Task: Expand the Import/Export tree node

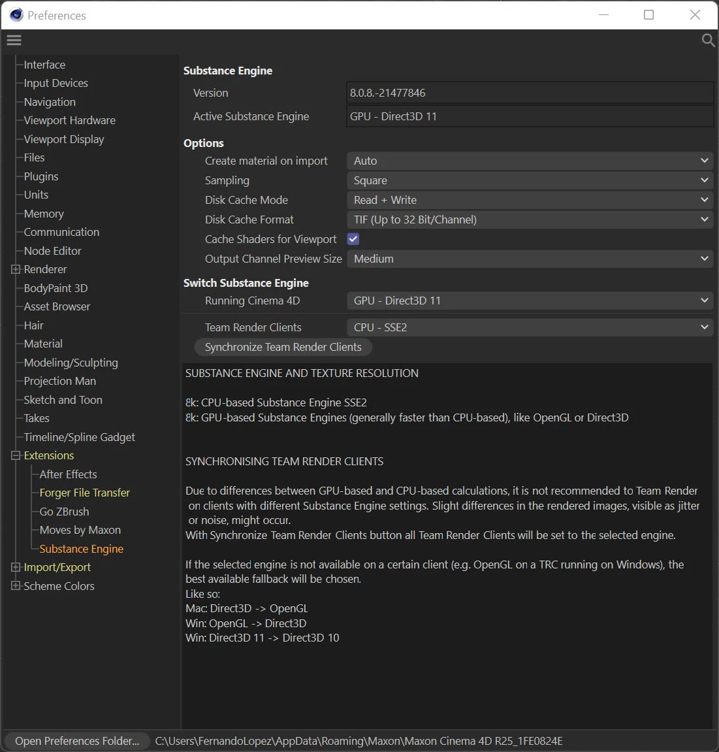Action: point(16,567)
